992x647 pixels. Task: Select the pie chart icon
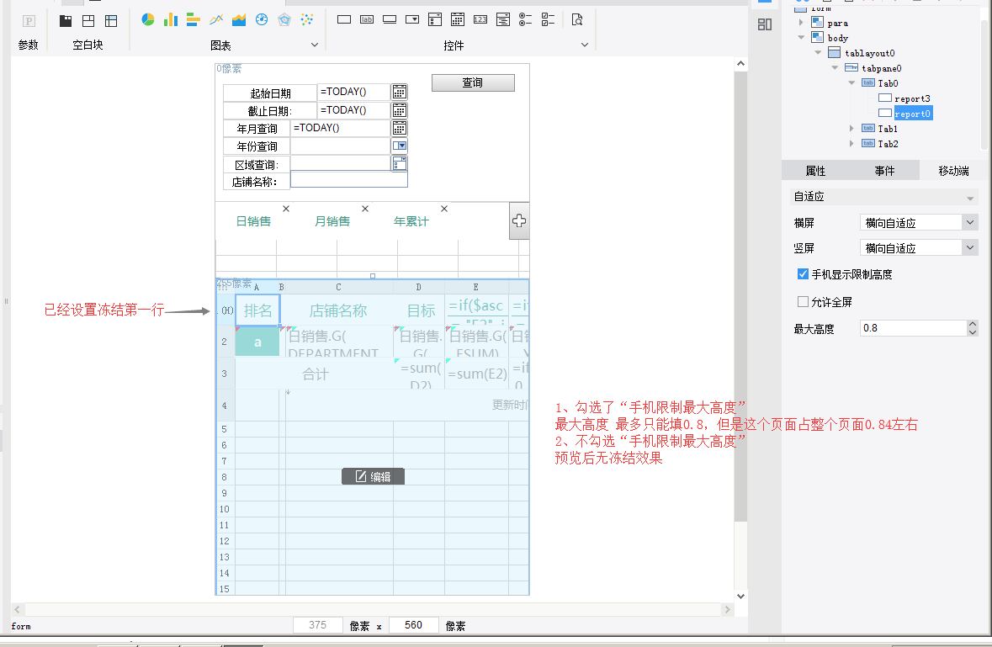pyautogui.click(x=148, y=19)
